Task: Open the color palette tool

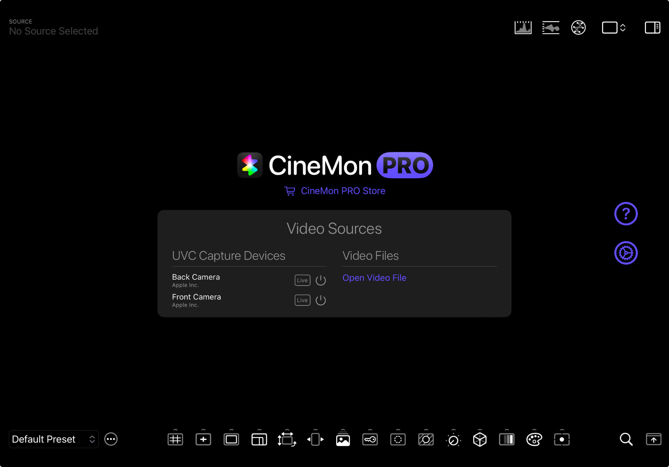Action: click(x=534, y=439)
